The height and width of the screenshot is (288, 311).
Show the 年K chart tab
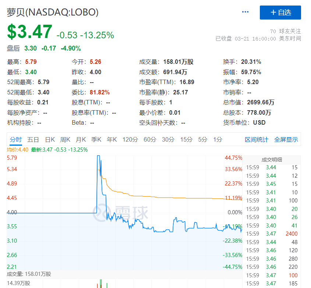(112, 140)
